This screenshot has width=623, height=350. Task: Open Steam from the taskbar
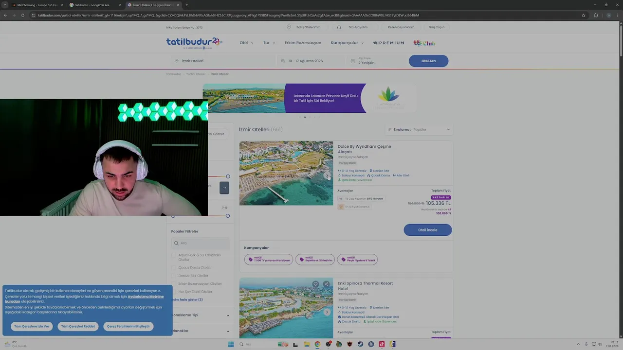(360, 344)
